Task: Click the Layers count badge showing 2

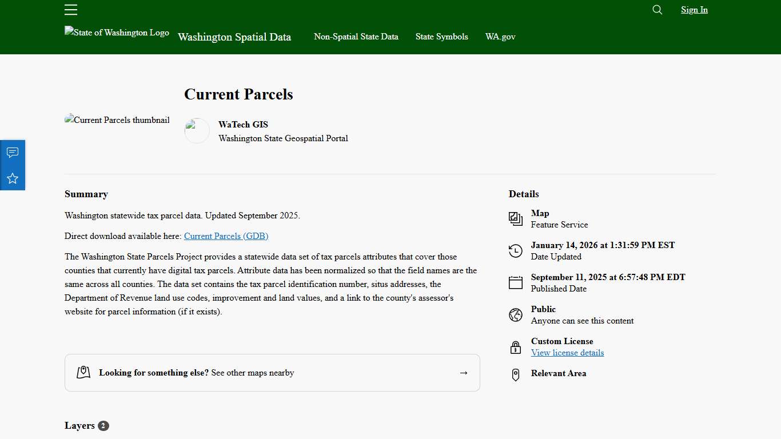Action: click(103, 426)
